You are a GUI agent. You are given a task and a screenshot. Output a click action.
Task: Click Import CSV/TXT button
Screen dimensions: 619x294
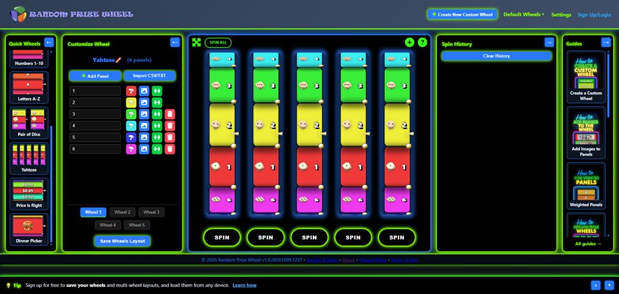(149, 76)
